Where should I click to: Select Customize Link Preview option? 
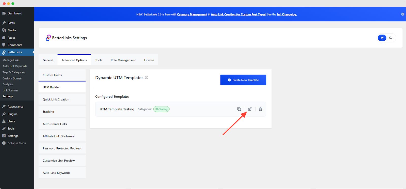pos(62,161)
